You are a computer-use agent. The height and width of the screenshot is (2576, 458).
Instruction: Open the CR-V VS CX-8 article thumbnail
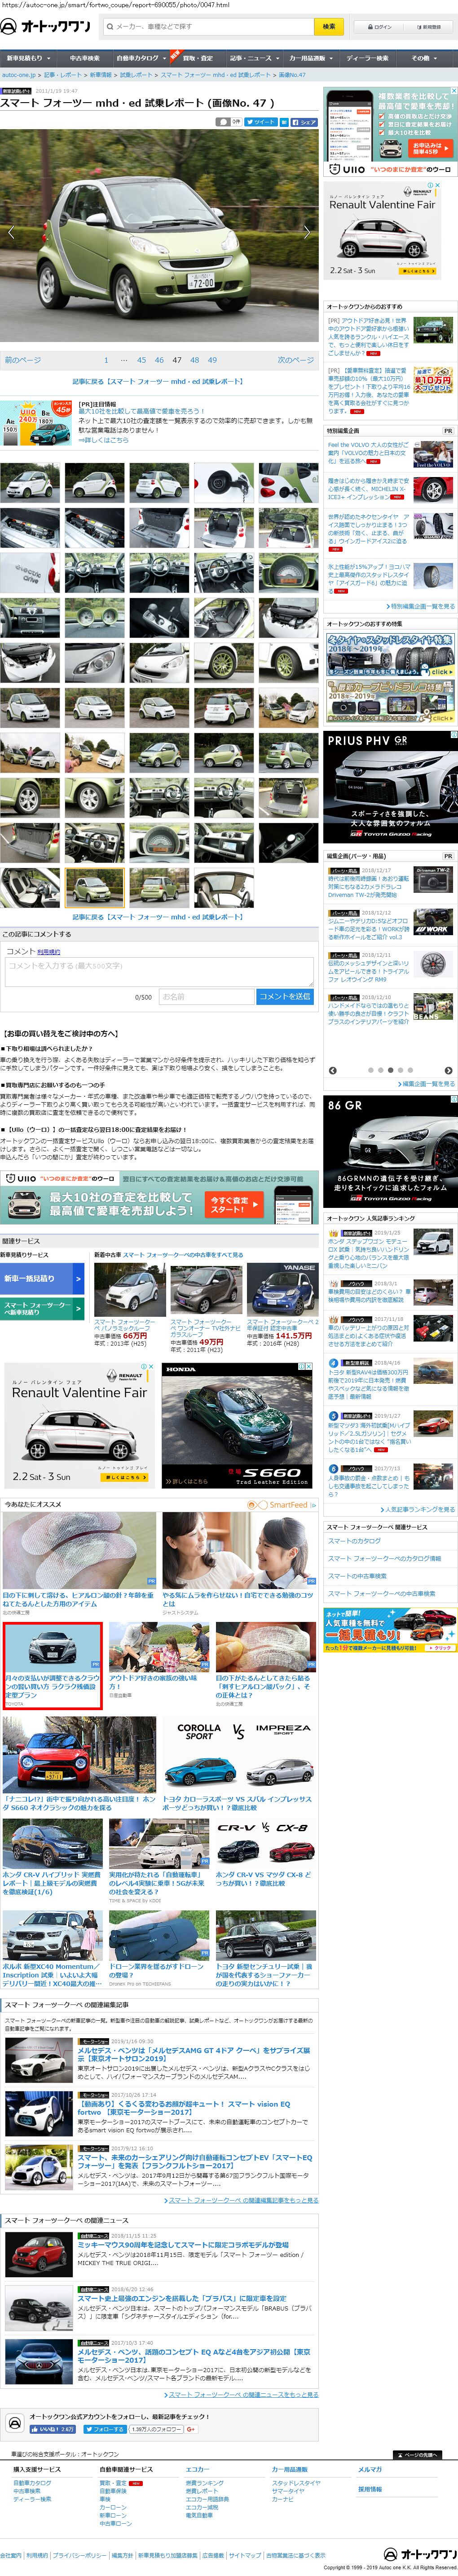point(265,1843)
